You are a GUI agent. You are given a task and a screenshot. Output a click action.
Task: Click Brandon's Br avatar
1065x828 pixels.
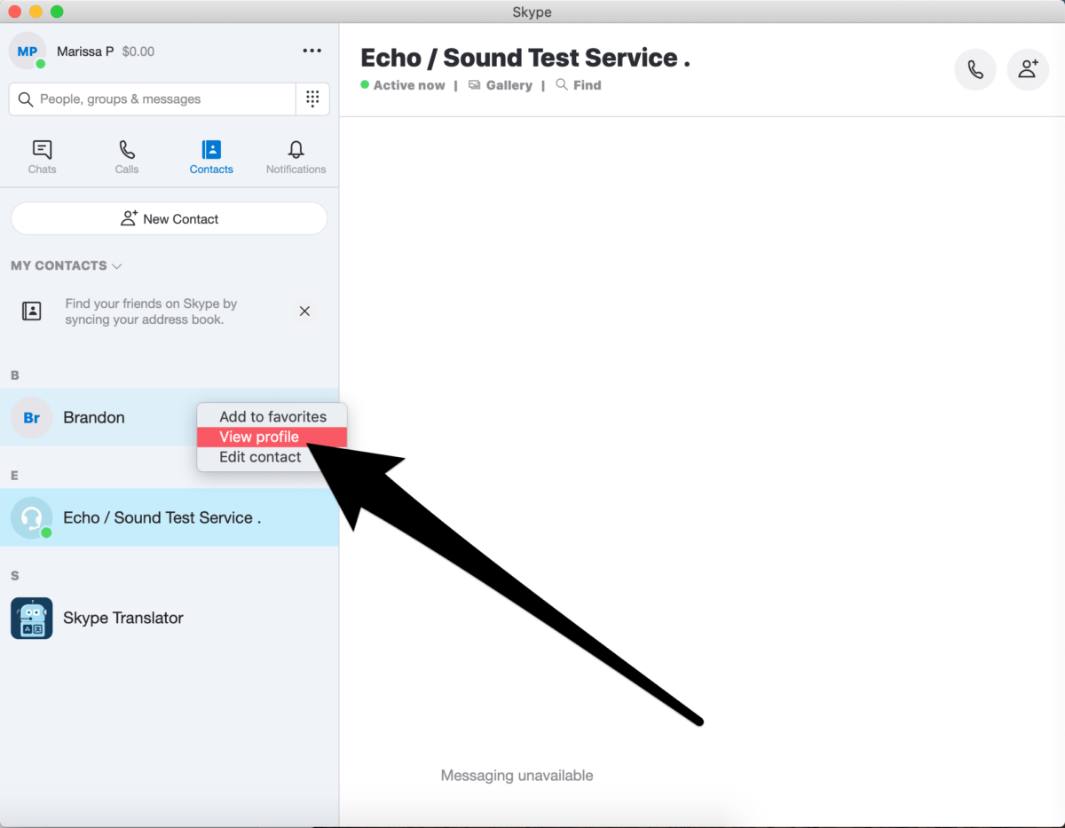[31, 417]
